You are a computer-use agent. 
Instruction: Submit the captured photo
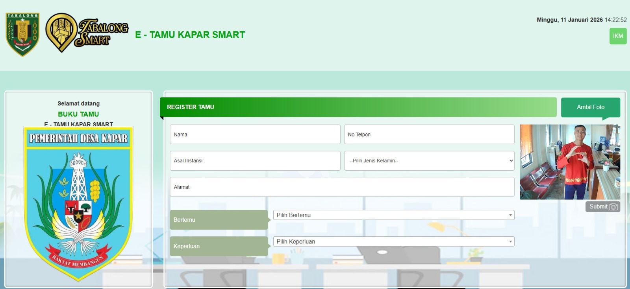click(x=602, y=207)
